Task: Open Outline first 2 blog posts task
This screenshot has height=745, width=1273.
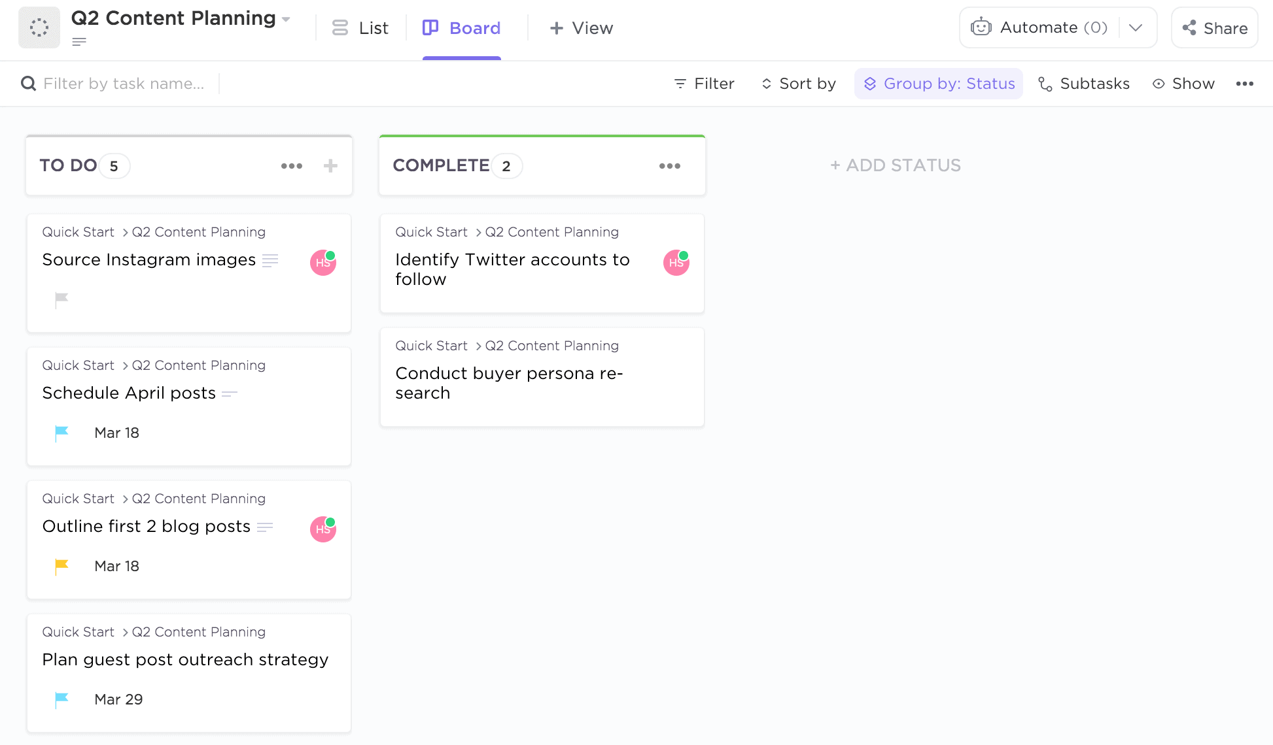Action: (x=147, y=527)
